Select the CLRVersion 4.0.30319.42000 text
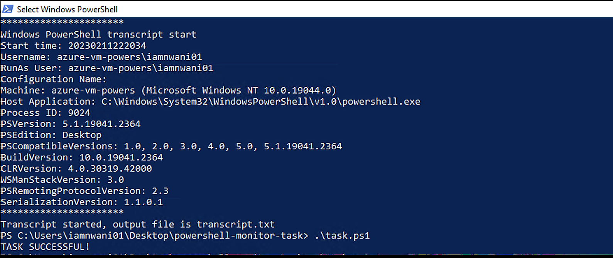 (75, 168)
